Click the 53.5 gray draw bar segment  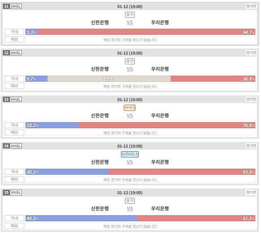coord(109,78)
